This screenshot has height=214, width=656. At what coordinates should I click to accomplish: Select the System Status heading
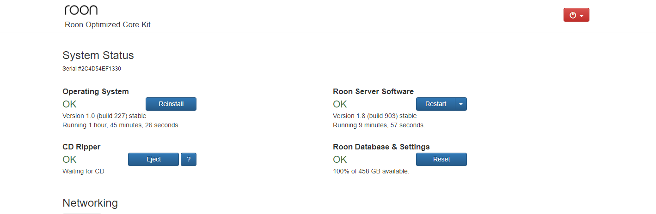tap(98, 55)
